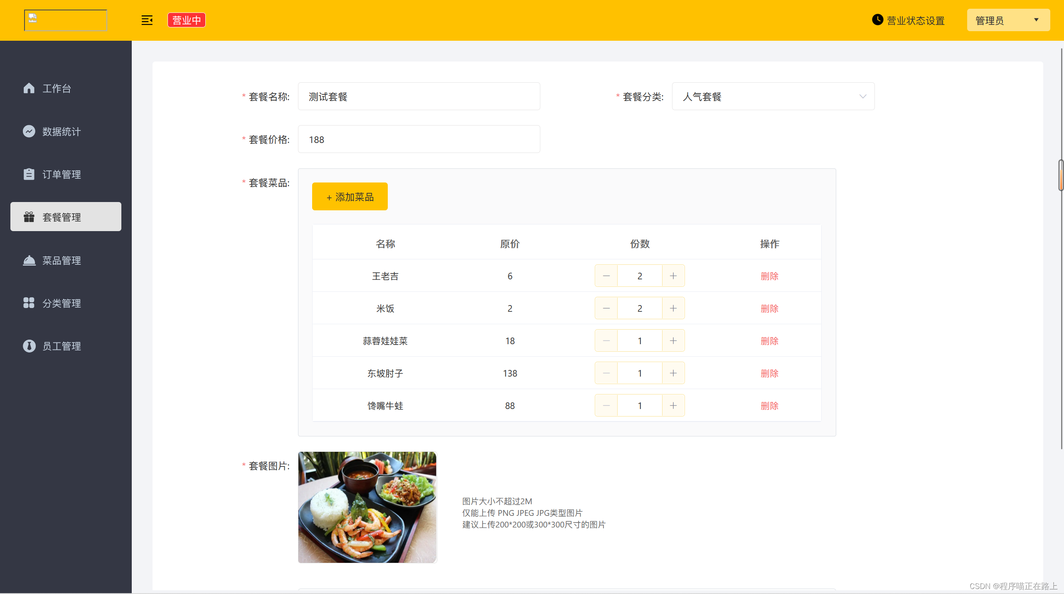
Task: Select the 数据统计 statistics section
Action: pos(61,131)
